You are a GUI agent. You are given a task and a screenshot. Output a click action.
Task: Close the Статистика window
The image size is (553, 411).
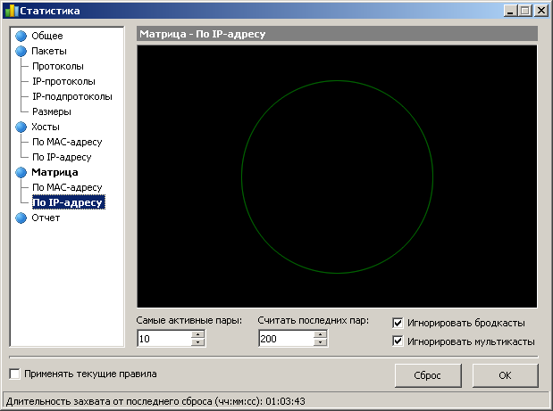(541, 11)
